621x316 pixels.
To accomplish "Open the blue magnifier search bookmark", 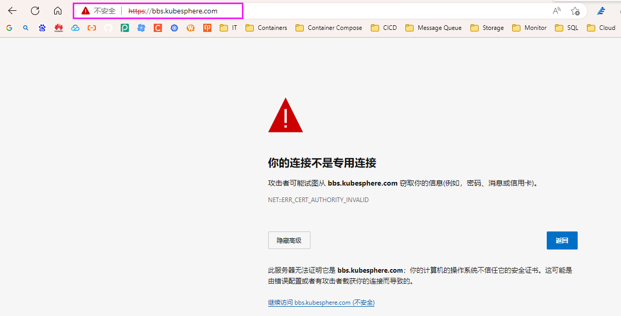I will 26,28.
